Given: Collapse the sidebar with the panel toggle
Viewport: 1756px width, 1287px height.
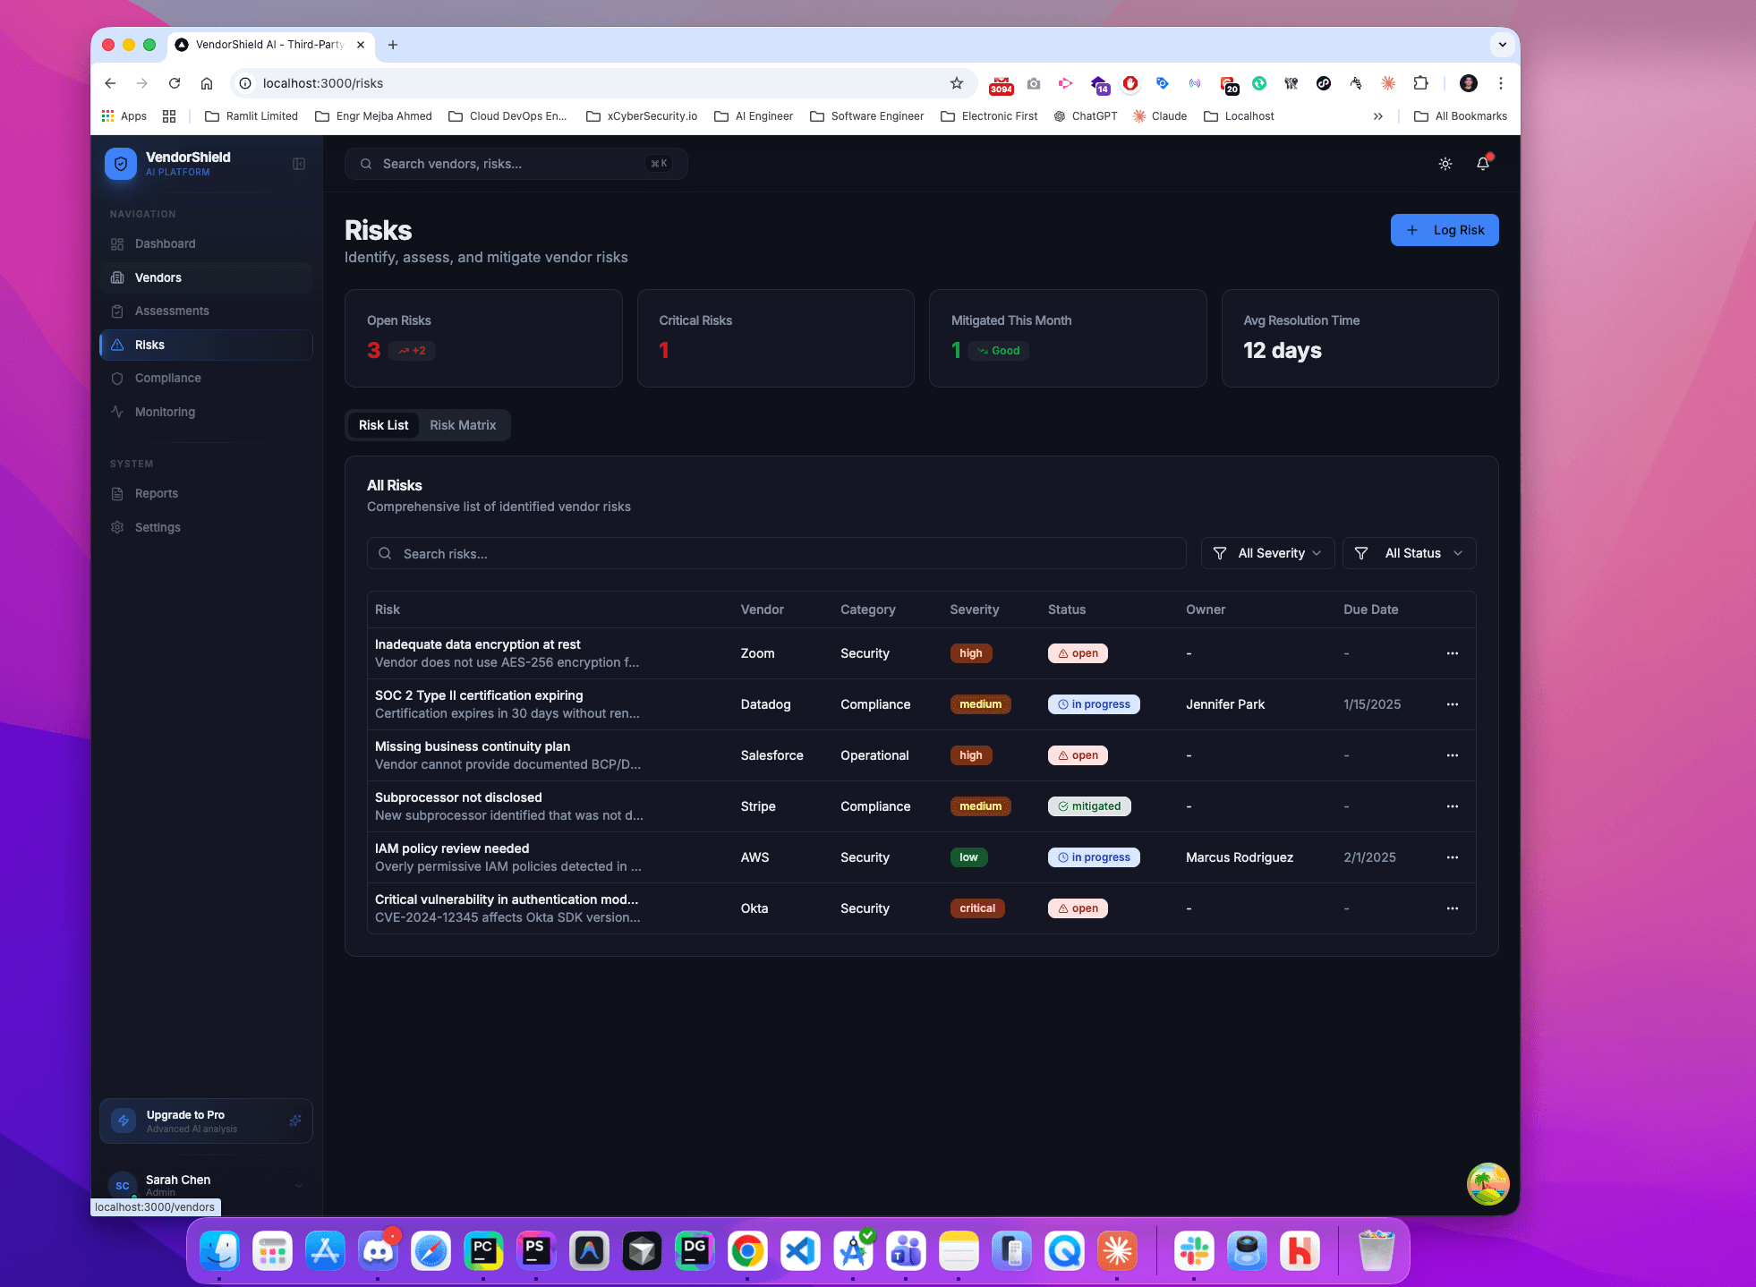Looking at the screenshot, I should coord(299,164).
